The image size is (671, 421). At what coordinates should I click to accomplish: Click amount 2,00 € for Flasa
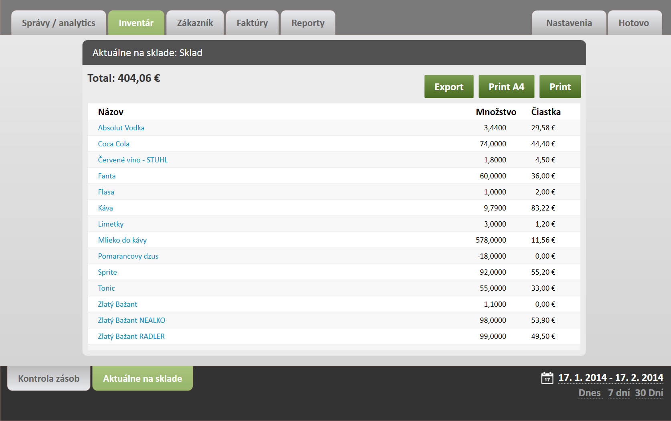point(545,192)
